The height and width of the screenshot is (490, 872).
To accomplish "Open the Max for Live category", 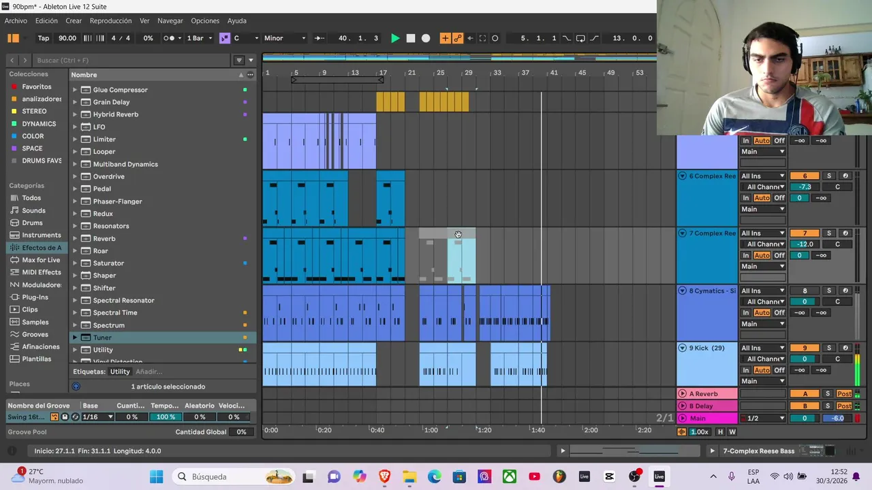I will tap(41, 260).
